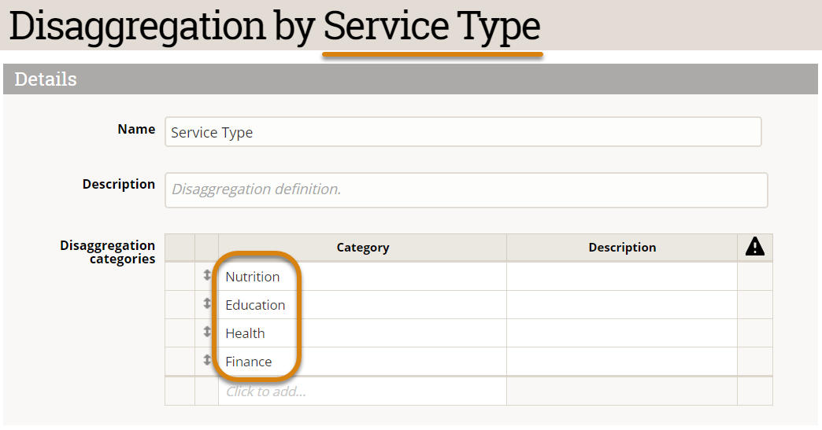Viewport: 822px width, 430px height.
Task: Edit the description cell for Education
Action: pos(622,305)
